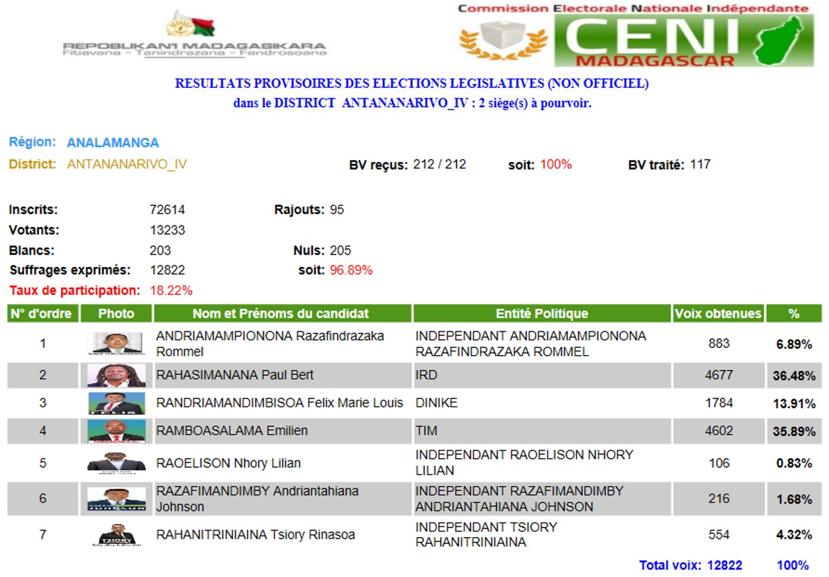The image size is (829, 577).
Task: Open photo of RANDRIAMANDIMBISOA Felix Marie Louis
Action: 116,403
